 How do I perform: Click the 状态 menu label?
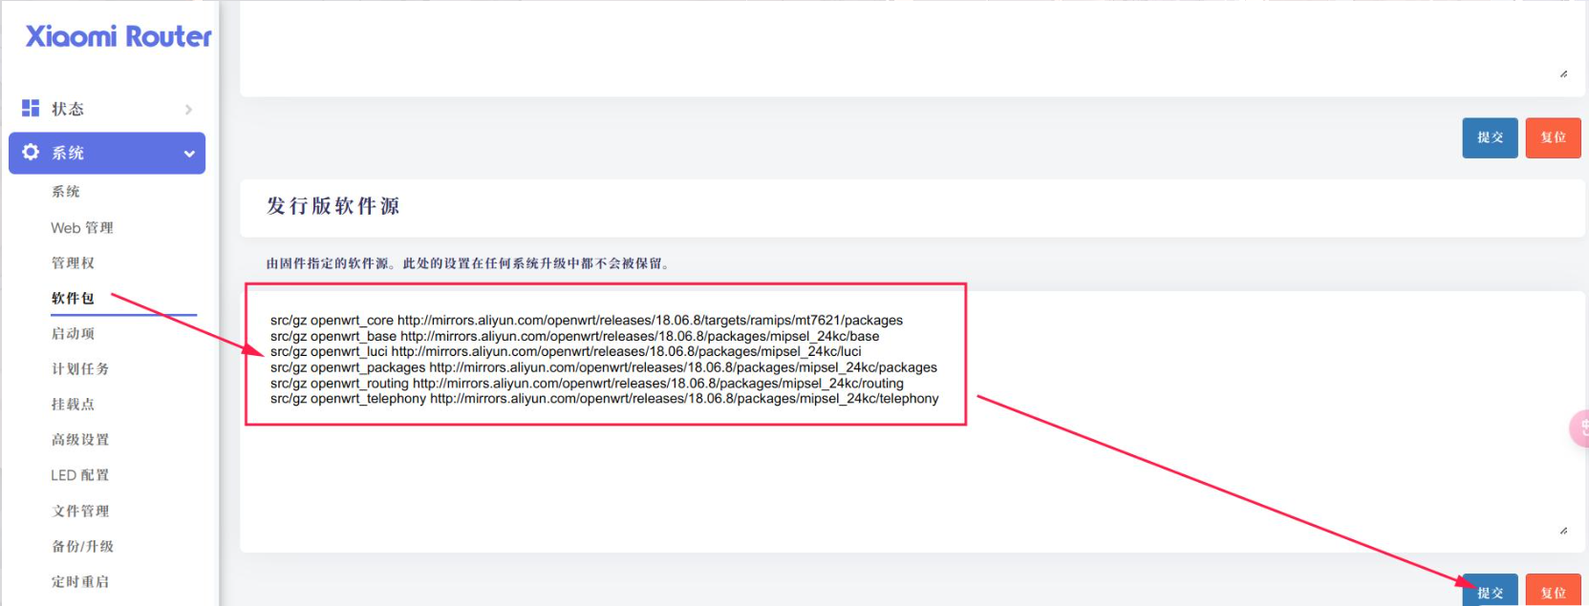tap(68, 109)
